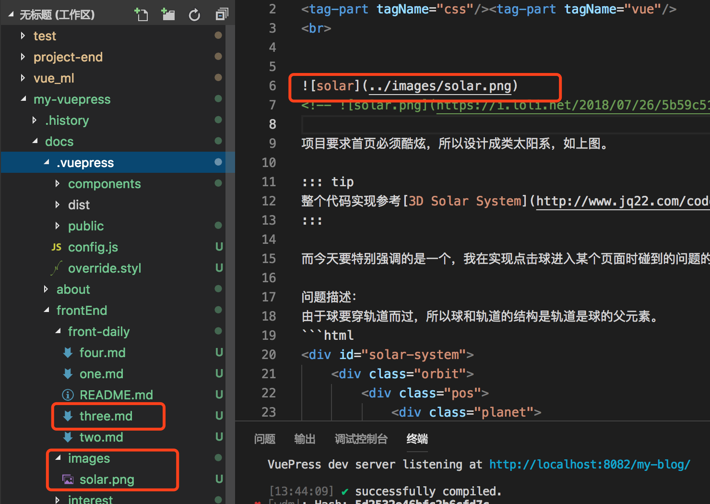Screen dimensions: 710x504
Task: Click the '问题描述:' text on line 17
Action: click(x=329, y=297)
